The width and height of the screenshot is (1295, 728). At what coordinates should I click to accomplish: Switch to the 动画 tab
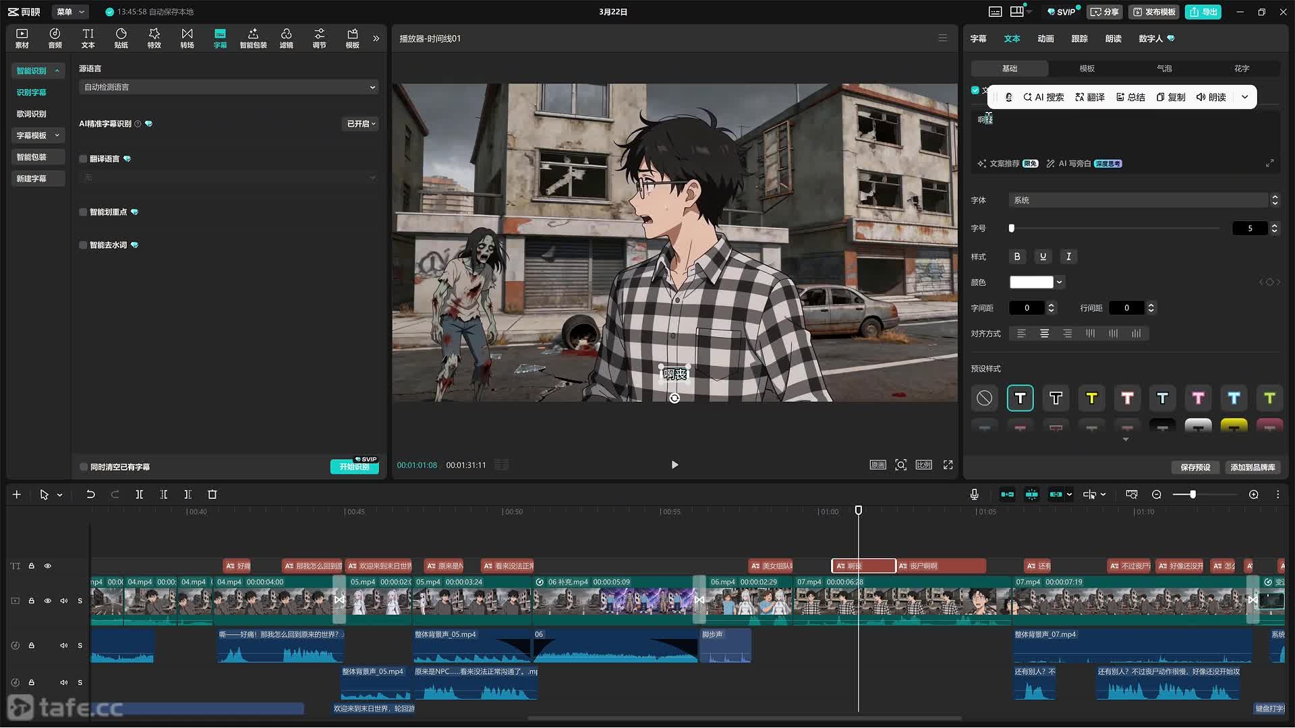tap(1045, 38)
